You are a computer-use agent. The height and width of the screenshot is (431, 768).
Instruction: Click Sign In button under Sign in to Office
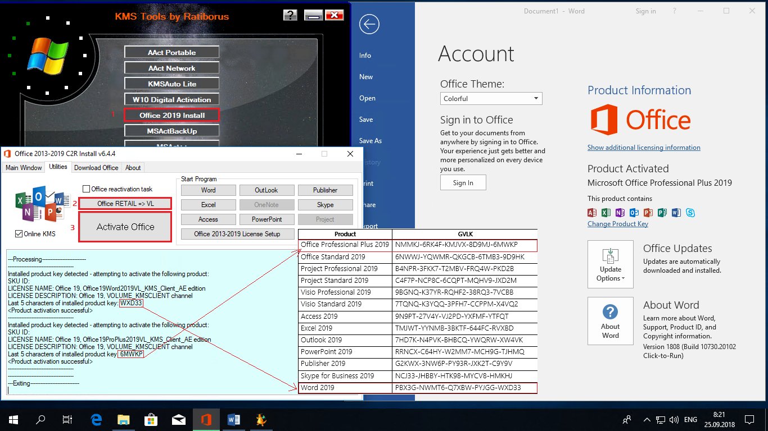[463, 182]
